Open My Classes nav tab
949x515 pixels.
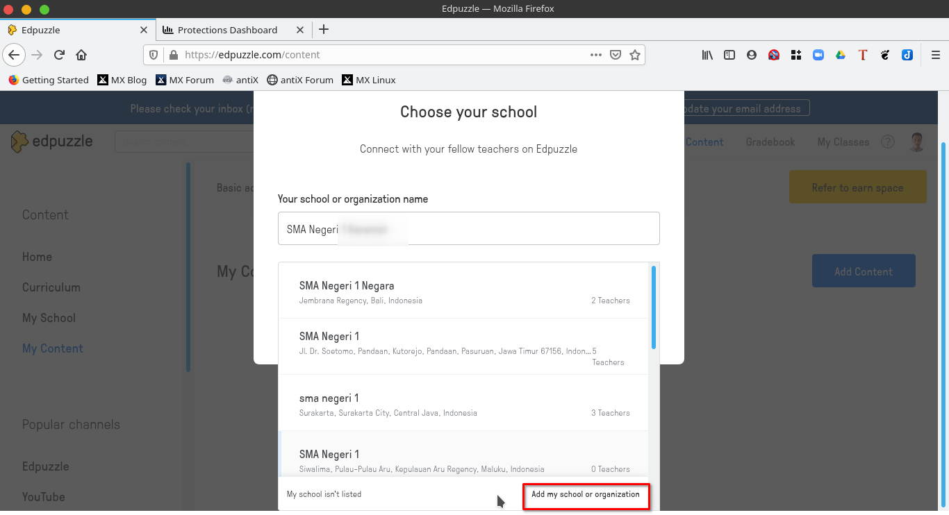pos(843,142)
